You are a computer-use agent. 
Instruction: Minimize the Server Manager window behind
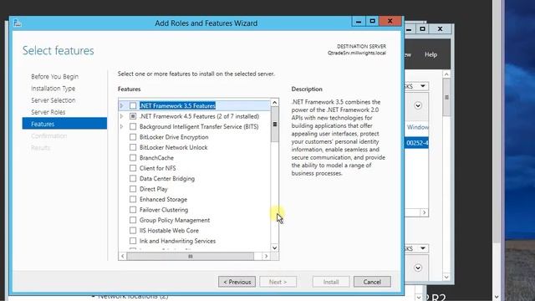[x=410, y=29]
